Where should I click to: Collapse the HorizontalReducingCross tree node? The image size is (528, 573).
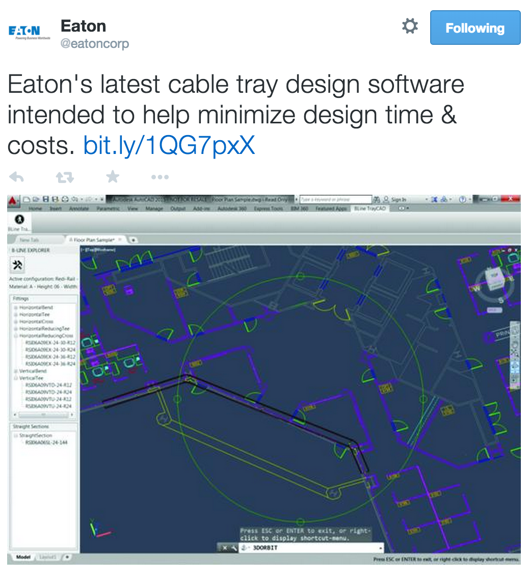16,336
